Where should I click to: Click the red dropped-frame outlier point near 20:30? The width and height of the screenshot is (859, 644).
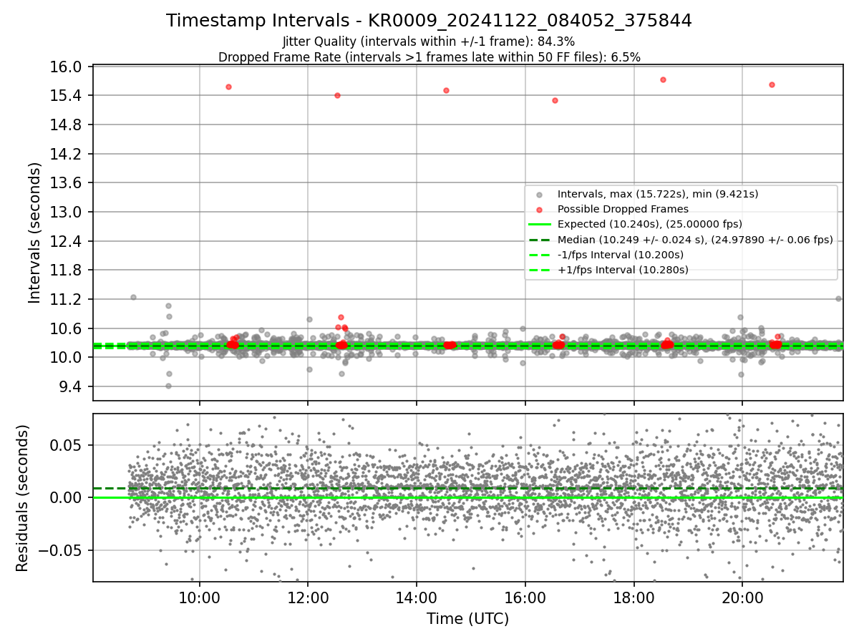pyautogui.click(x=772, y=84)
